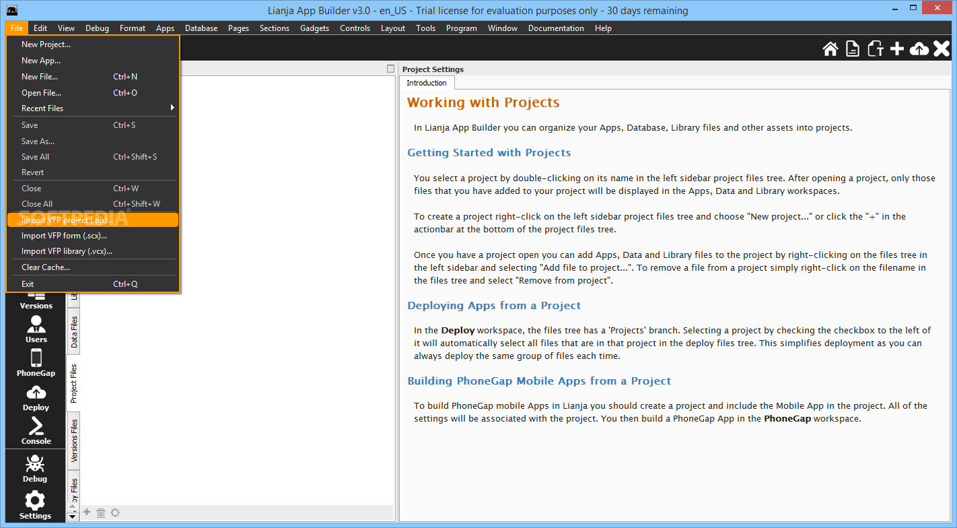Screen dimensions: 957x528
Task: Click the Getting Started with Projects heading
Action: [489, 153]
